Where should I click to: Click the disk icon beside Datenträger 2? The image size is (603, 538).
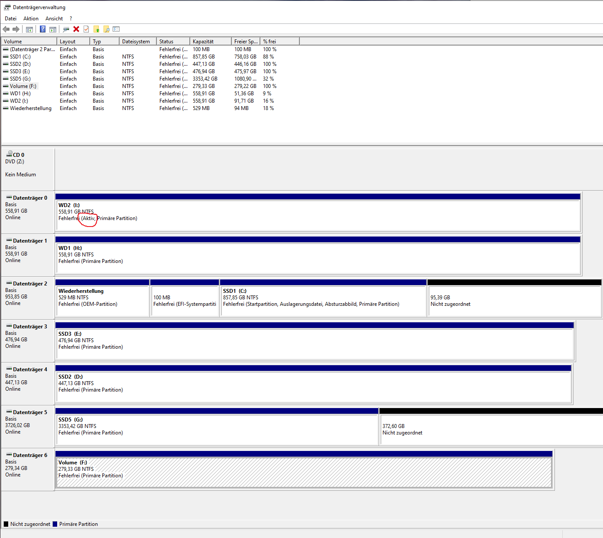pyautogui.click(x=9, y=283)
